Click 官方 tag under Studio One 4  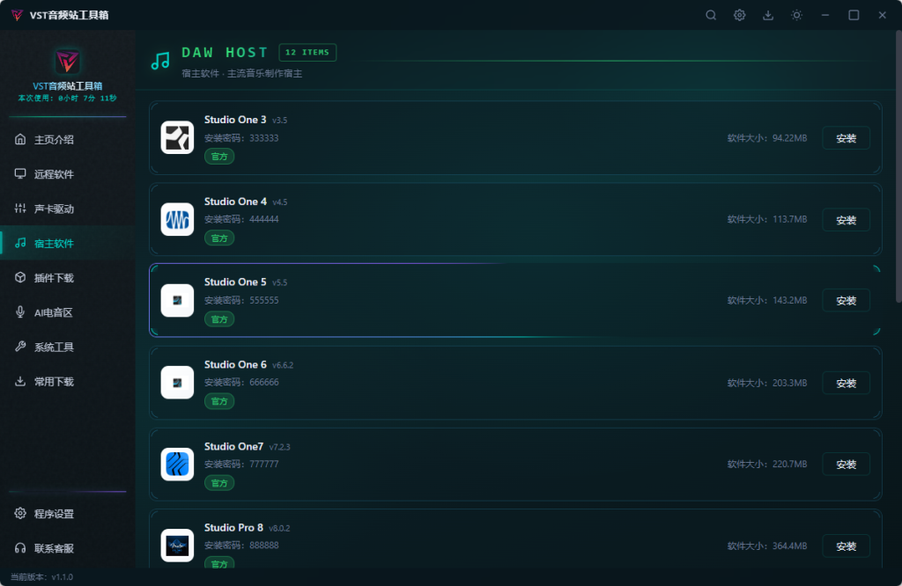(219, 238)
